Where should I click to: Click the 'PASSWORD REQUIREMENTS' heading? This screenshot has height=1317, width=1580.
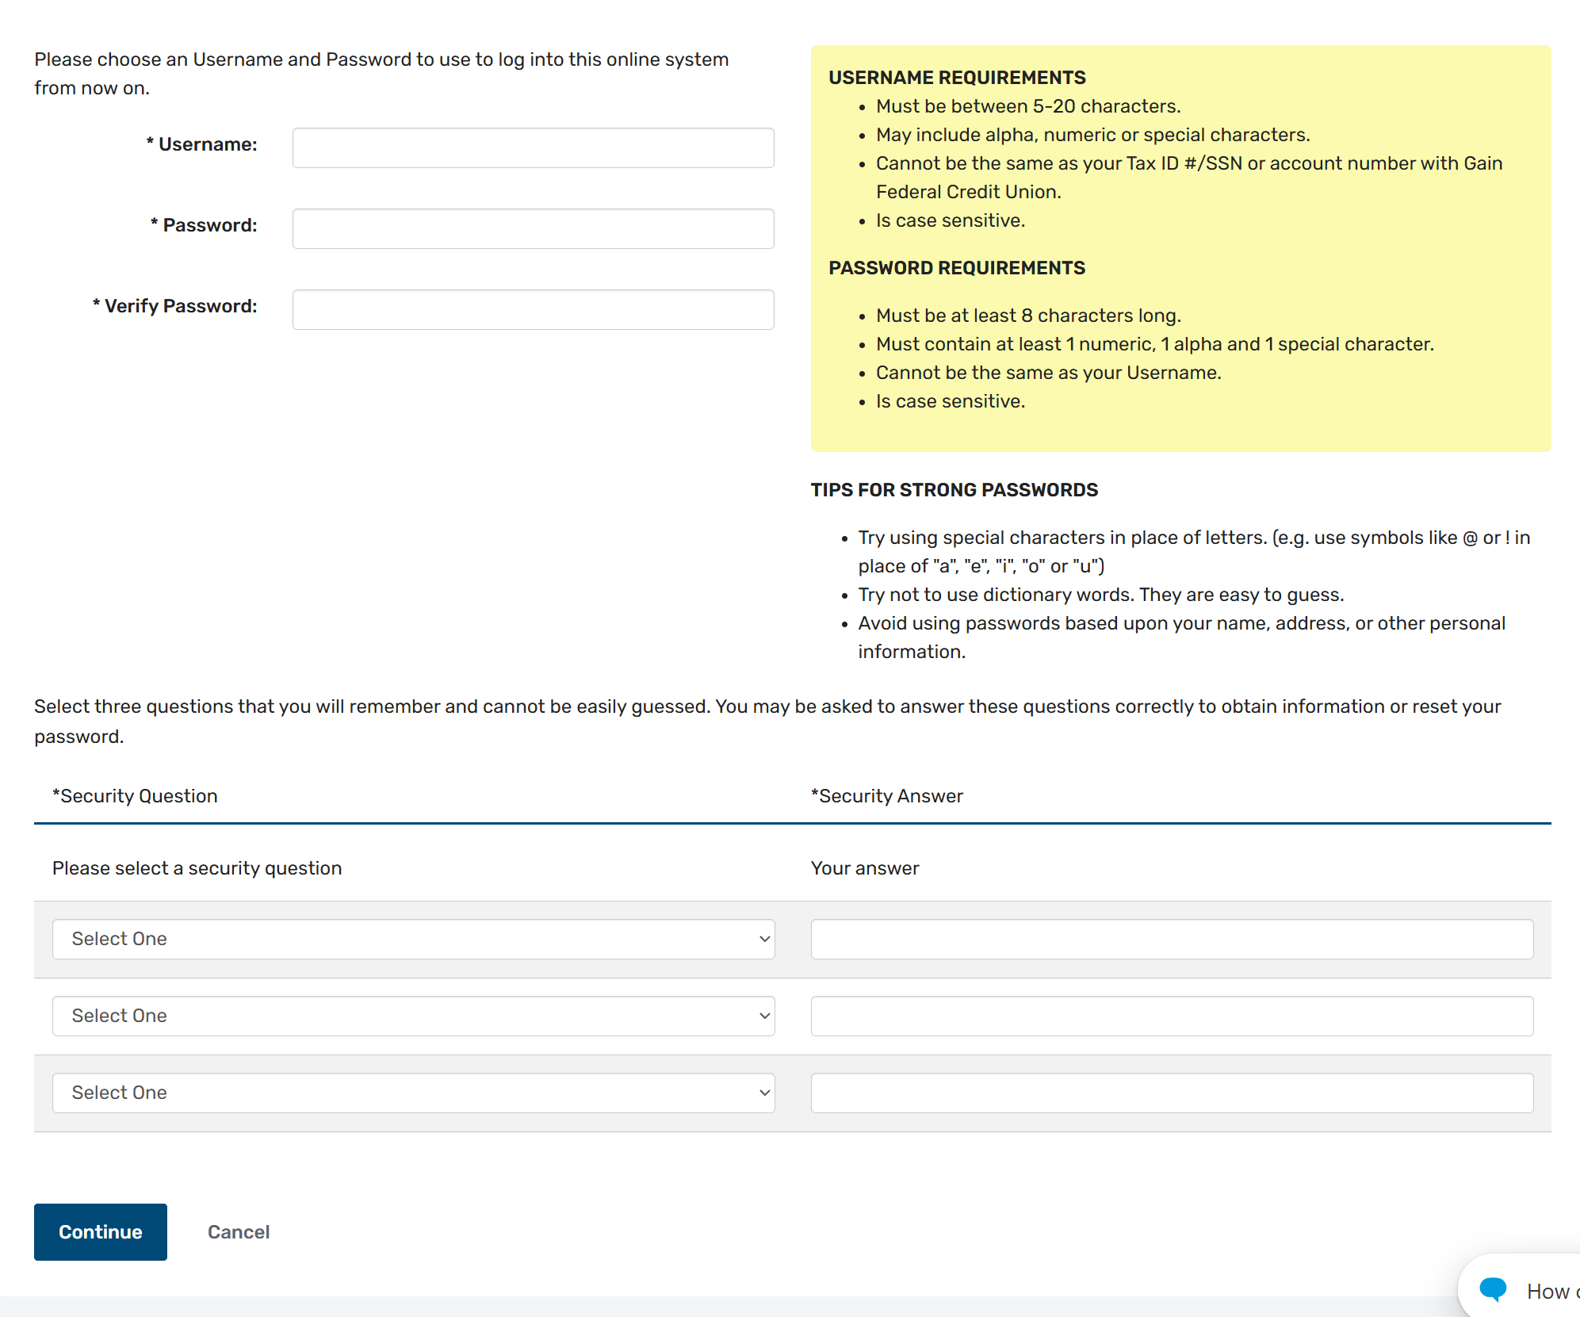[x=957, y=267]
